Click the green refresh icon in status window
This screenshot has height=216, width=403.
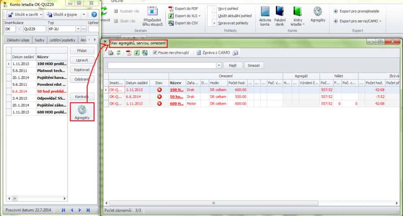pyautogui.click(x=119, y=53)
